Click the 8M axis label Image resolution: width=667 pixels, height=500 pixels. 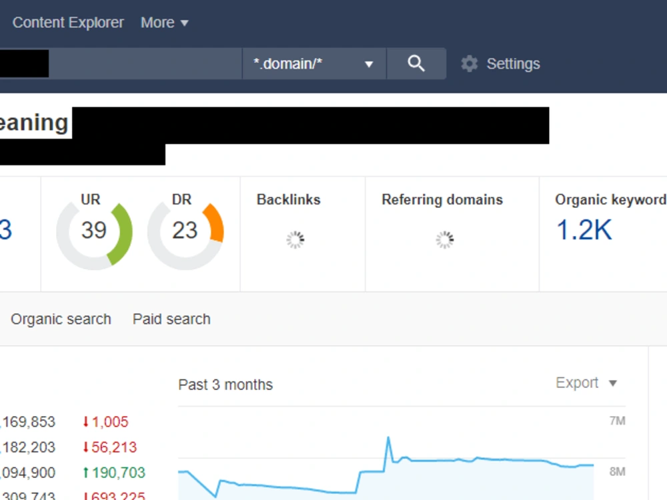pyautogui.click(x=617, y=471)
